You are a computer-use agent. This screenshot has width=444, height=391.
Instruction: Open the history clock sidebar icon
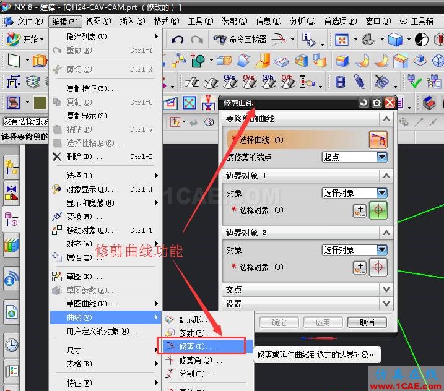pyautogui.click(x=11, y=345)
